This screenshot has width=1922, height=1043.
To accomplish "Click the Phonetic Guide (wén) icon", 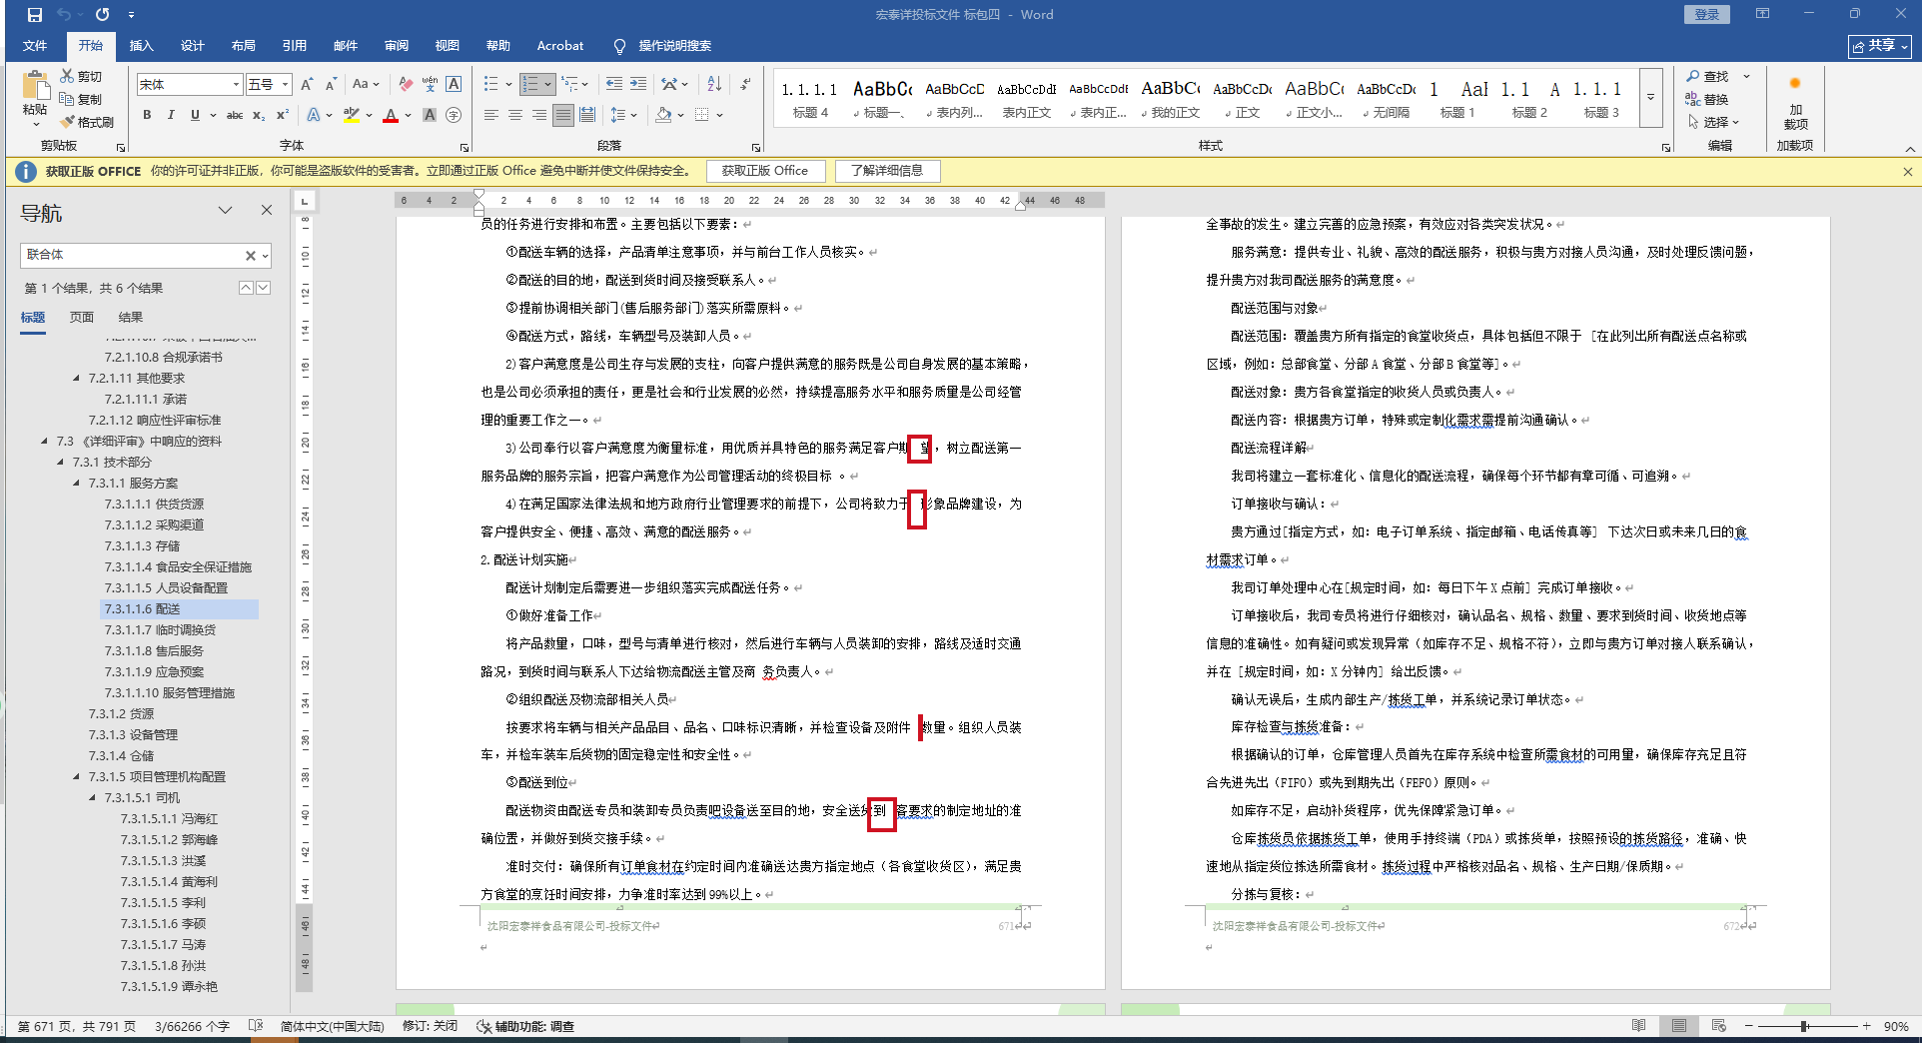I will coord(430,85).
